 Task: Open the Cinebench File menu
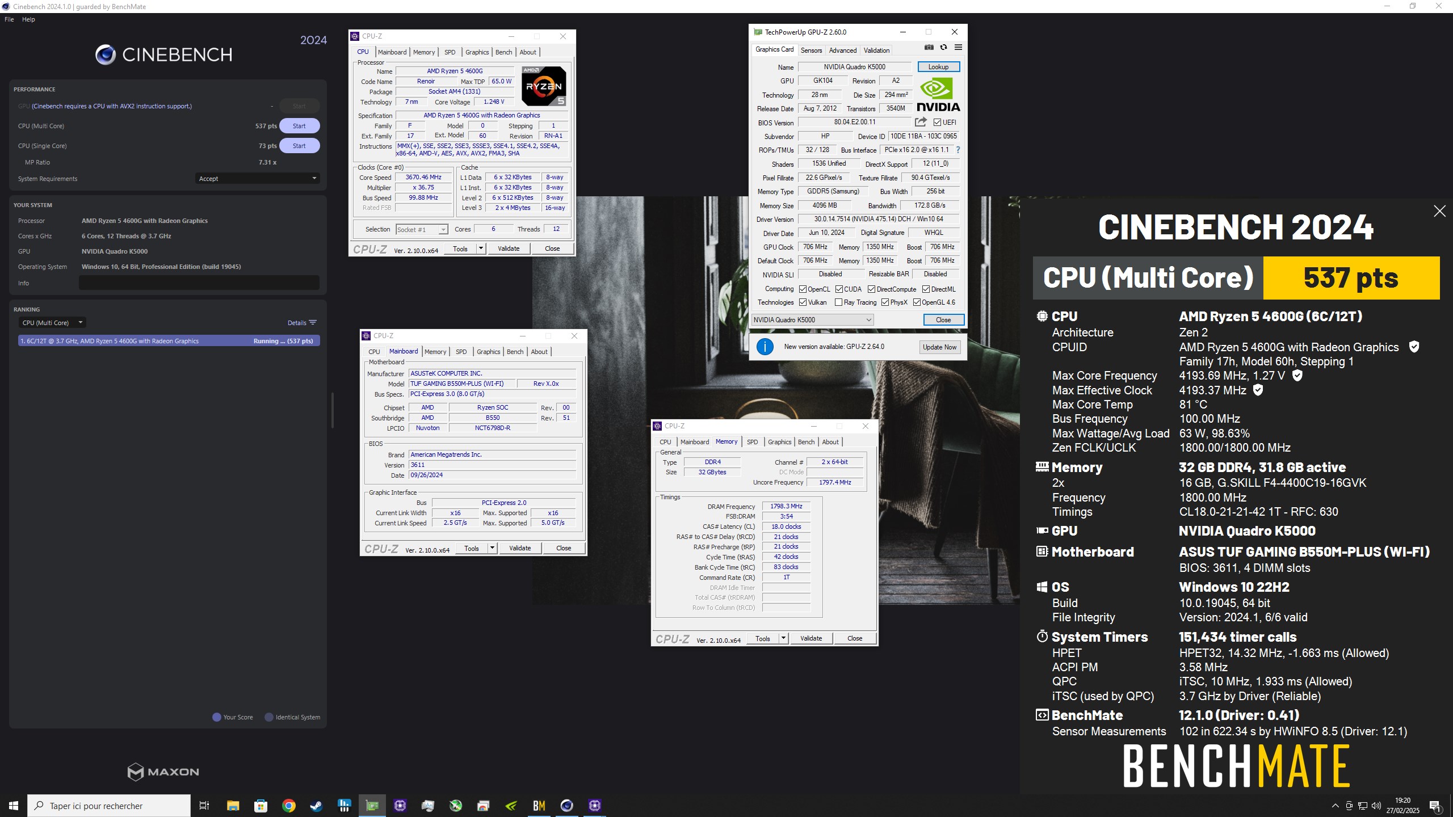click(9, 19)
